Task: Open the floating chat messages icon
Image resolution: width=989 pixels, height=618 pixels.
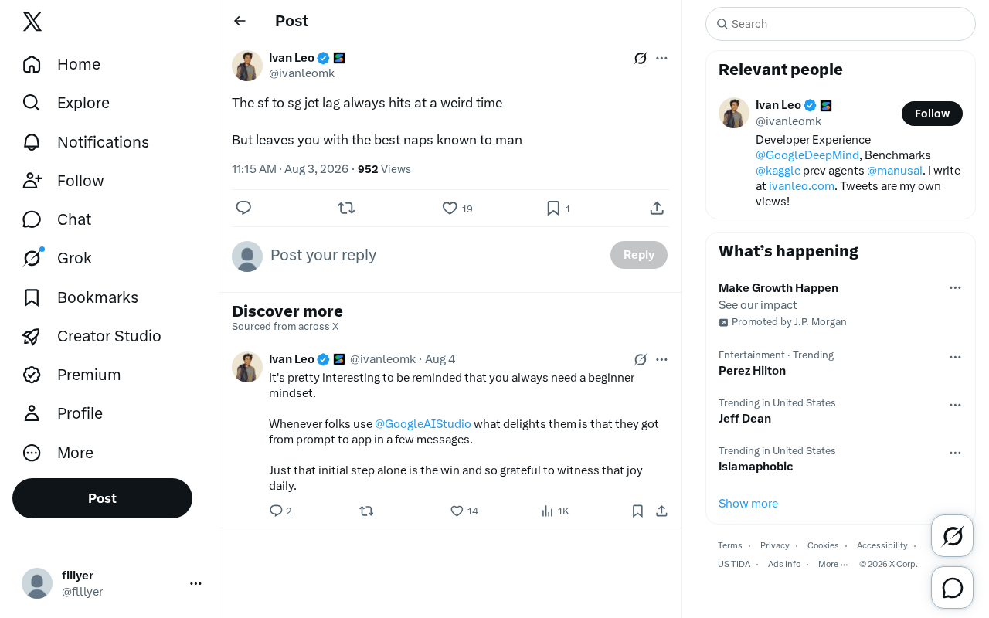Action: click(x=953, y=588)
